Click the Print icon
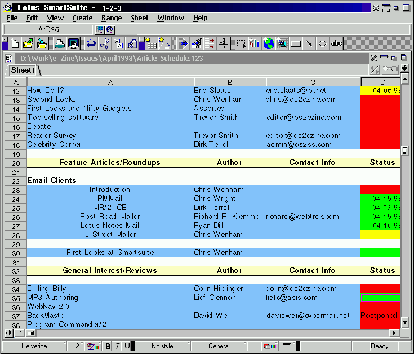Image resolution: width=414 pixels, height=354 pixels. pyautogui.click(x=60, y=43)
